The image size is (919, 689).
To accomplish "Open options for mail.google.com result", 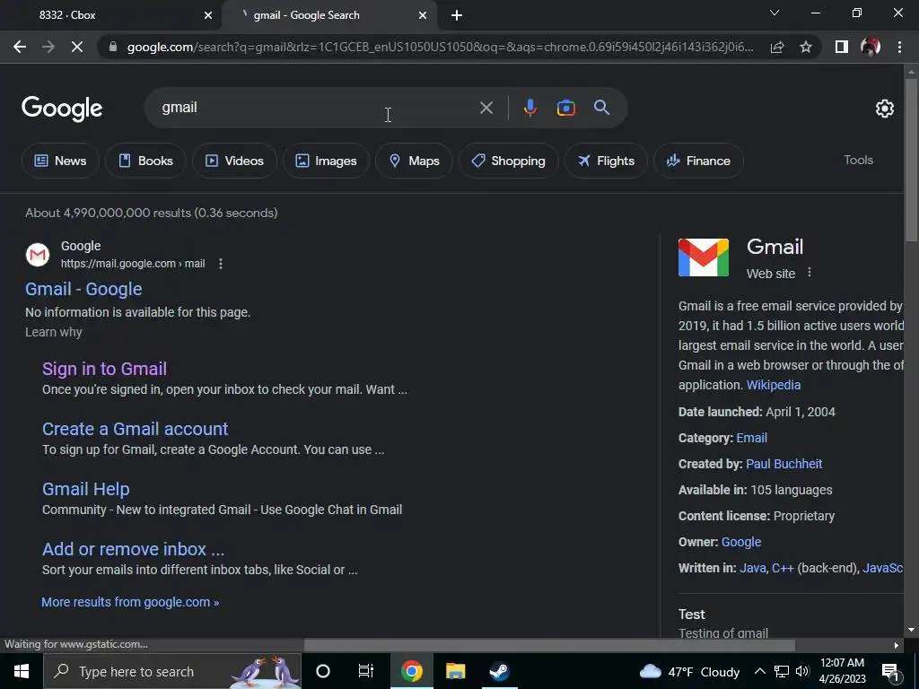I will click(221, 264).
